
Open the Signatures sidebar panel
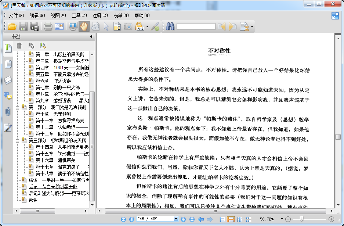8,128
